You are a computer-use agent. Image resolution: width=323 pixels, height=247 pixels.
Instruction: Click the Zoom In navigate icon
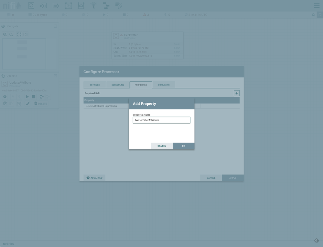[5, 34]
